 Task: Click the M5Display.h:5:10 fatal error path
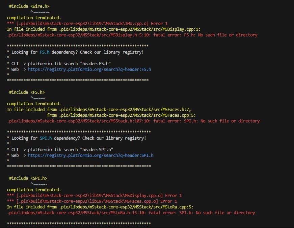coord(79,35)
